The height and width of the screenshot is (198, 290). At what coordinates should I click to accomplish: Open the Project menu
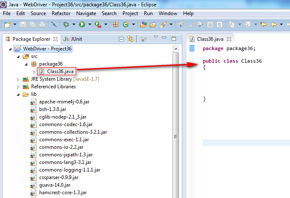click(130, 13)
